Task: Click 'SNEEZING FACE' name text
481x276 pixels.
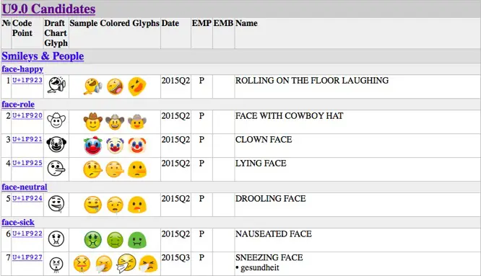Action: [x=269, y=257]
